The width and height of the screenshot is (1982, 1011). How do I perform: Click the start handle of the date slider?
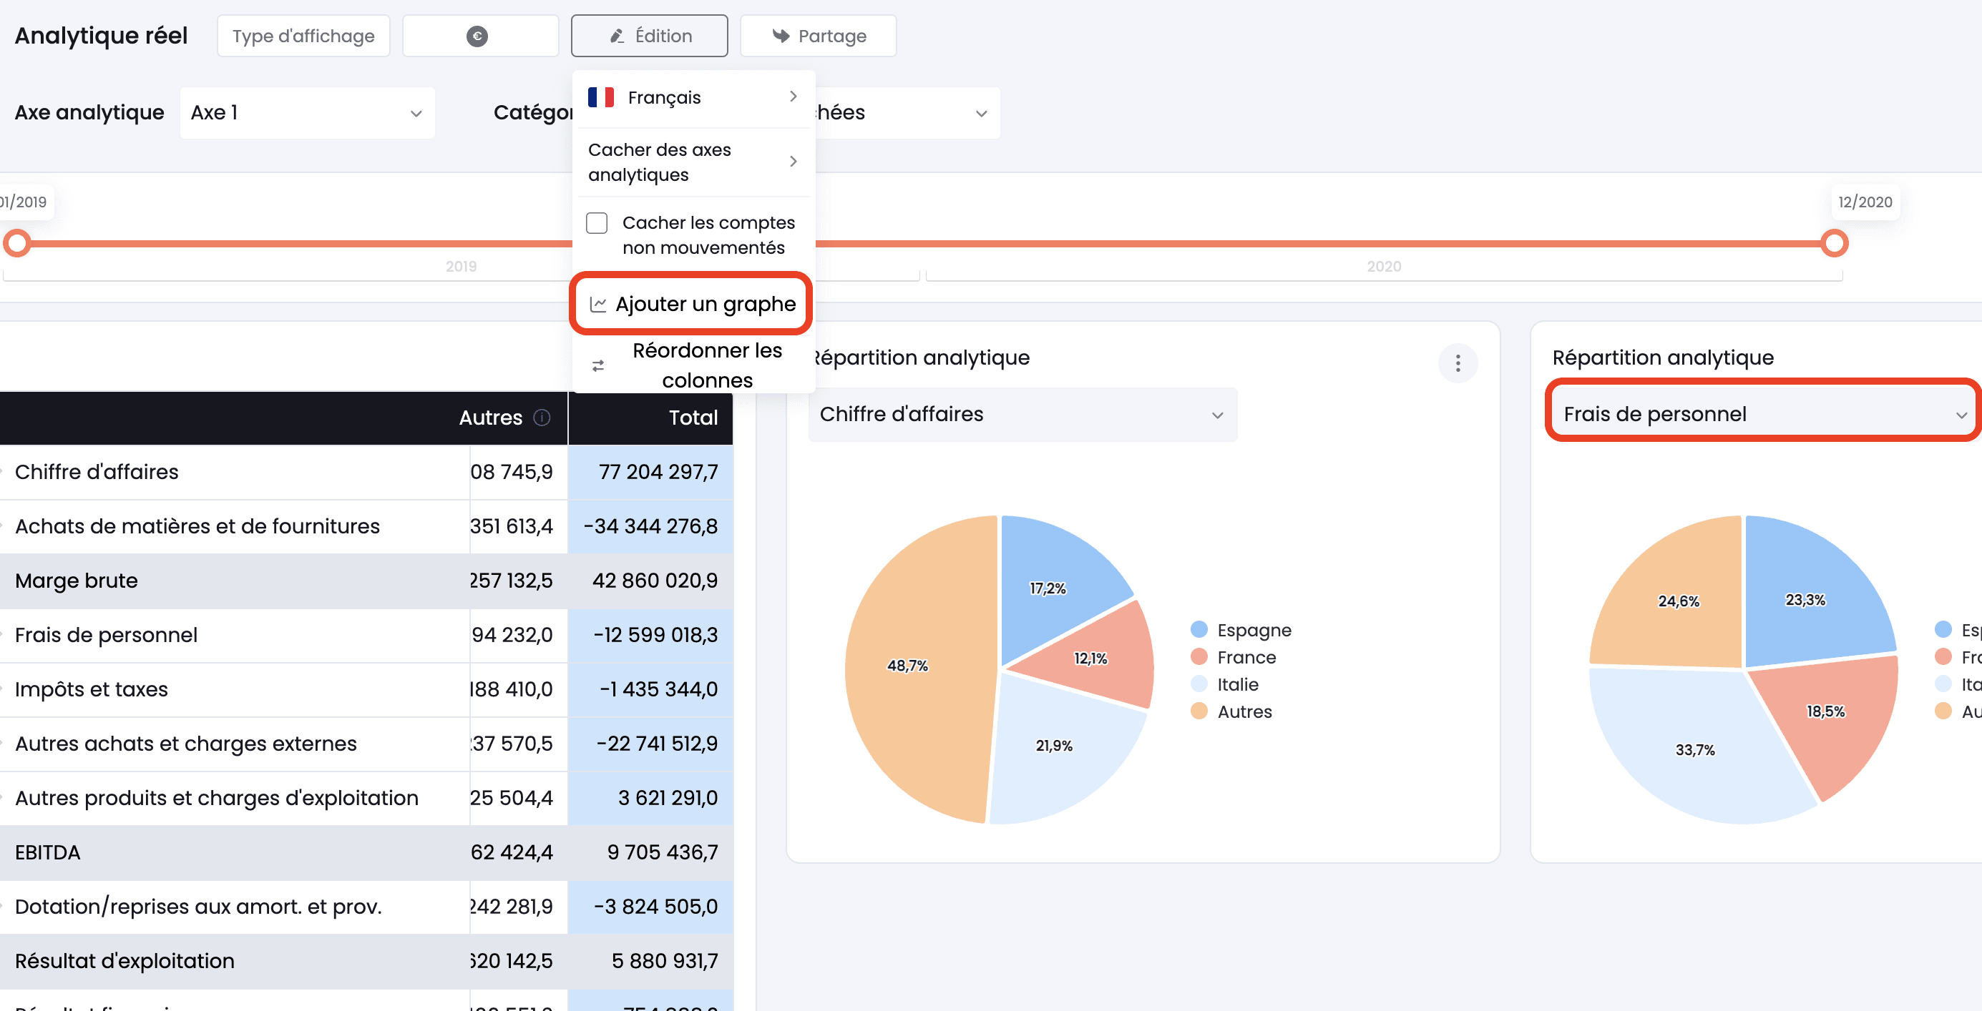click(17, 243)
